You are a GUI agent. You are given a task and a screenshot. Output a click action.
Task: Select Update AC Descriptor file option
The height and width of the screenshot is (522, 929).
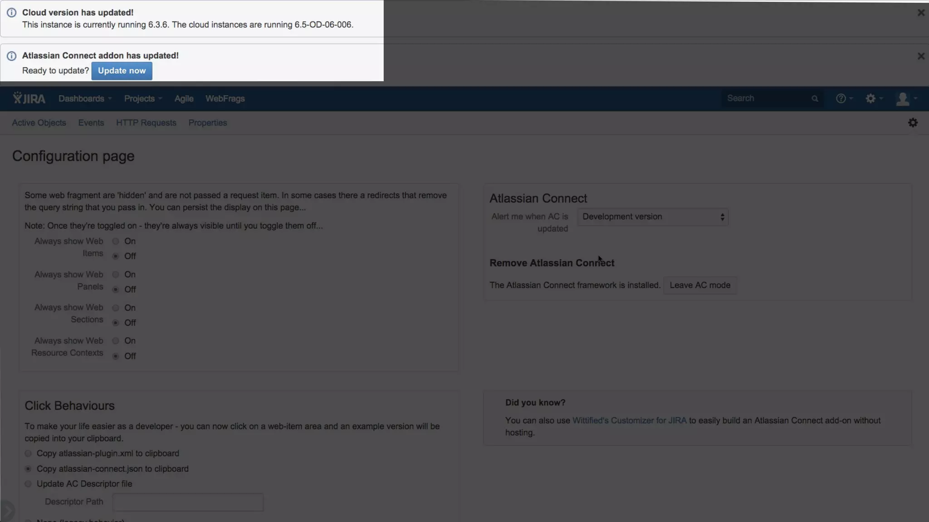(x=28, y=484)
